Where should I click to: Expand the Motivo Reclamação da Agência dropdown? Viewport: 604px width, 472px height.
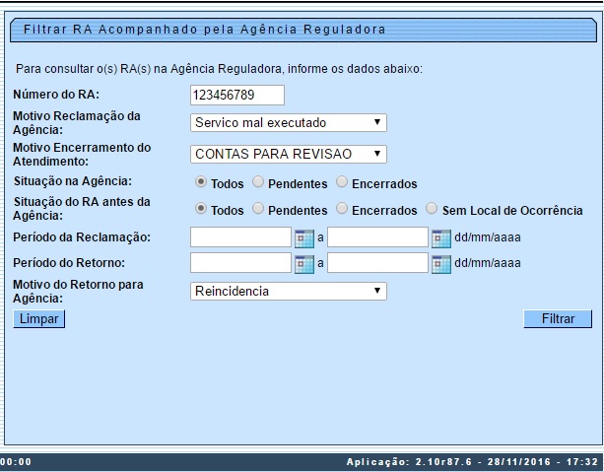tap(288, 123)
